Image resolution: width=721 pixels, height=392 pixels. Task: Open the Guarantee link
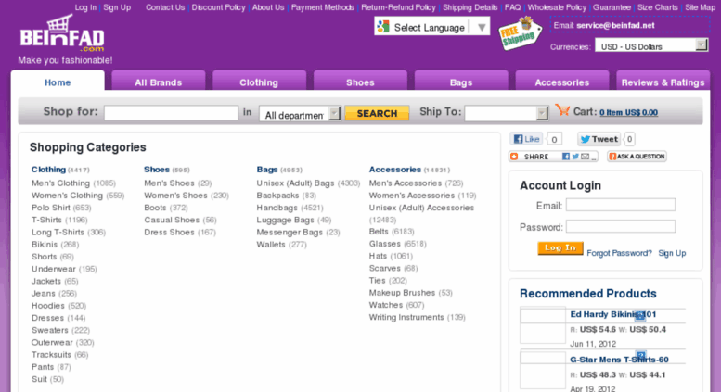(x=612, y=7)
